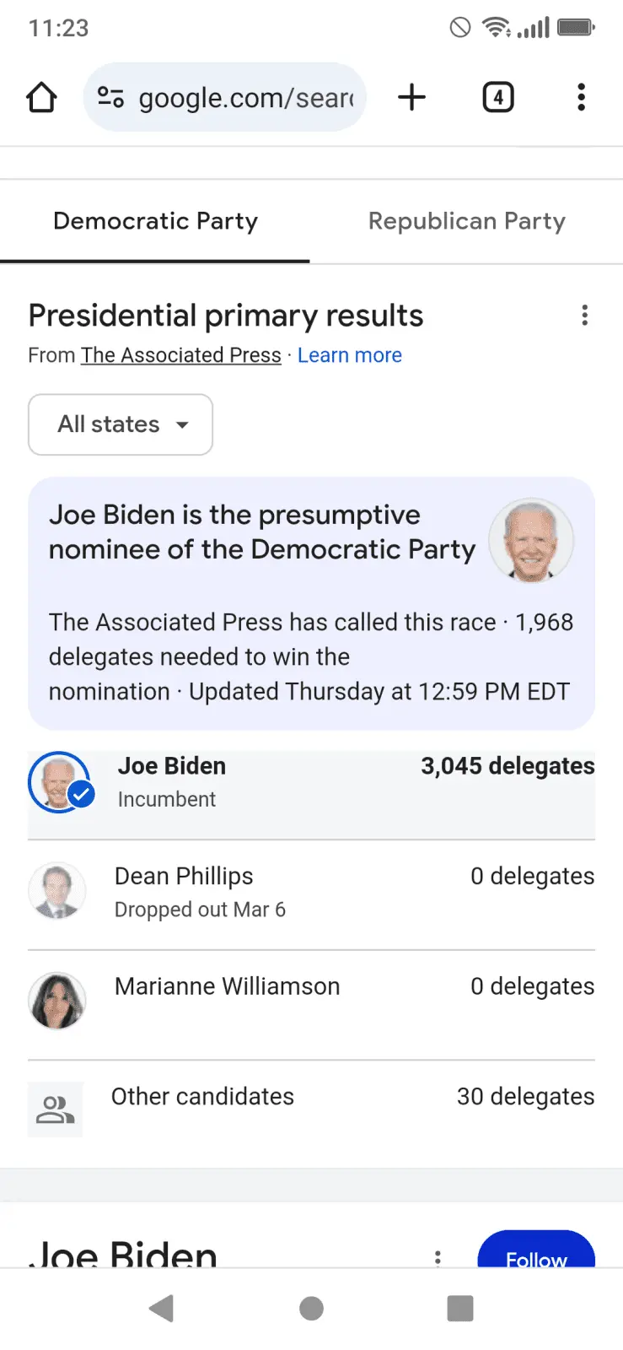Switch to the Republican Party tab
Viewport: 623px width, 1350px height.
pyautogui.click(x=466, y=221)
